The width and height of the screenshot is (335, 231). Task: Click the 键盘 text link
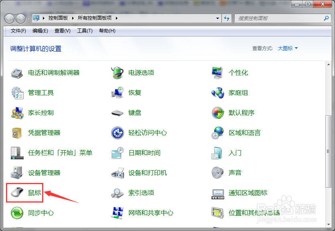point(135,113)
